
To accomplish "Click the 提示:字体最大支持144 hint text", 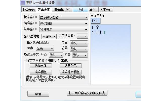I will 55,79.
